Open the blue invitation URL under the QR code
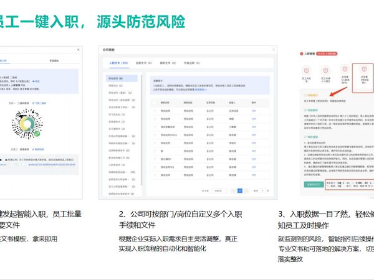The height and width of the screenshot is (280, 374). pyautogui.click(x=52, y=164)
